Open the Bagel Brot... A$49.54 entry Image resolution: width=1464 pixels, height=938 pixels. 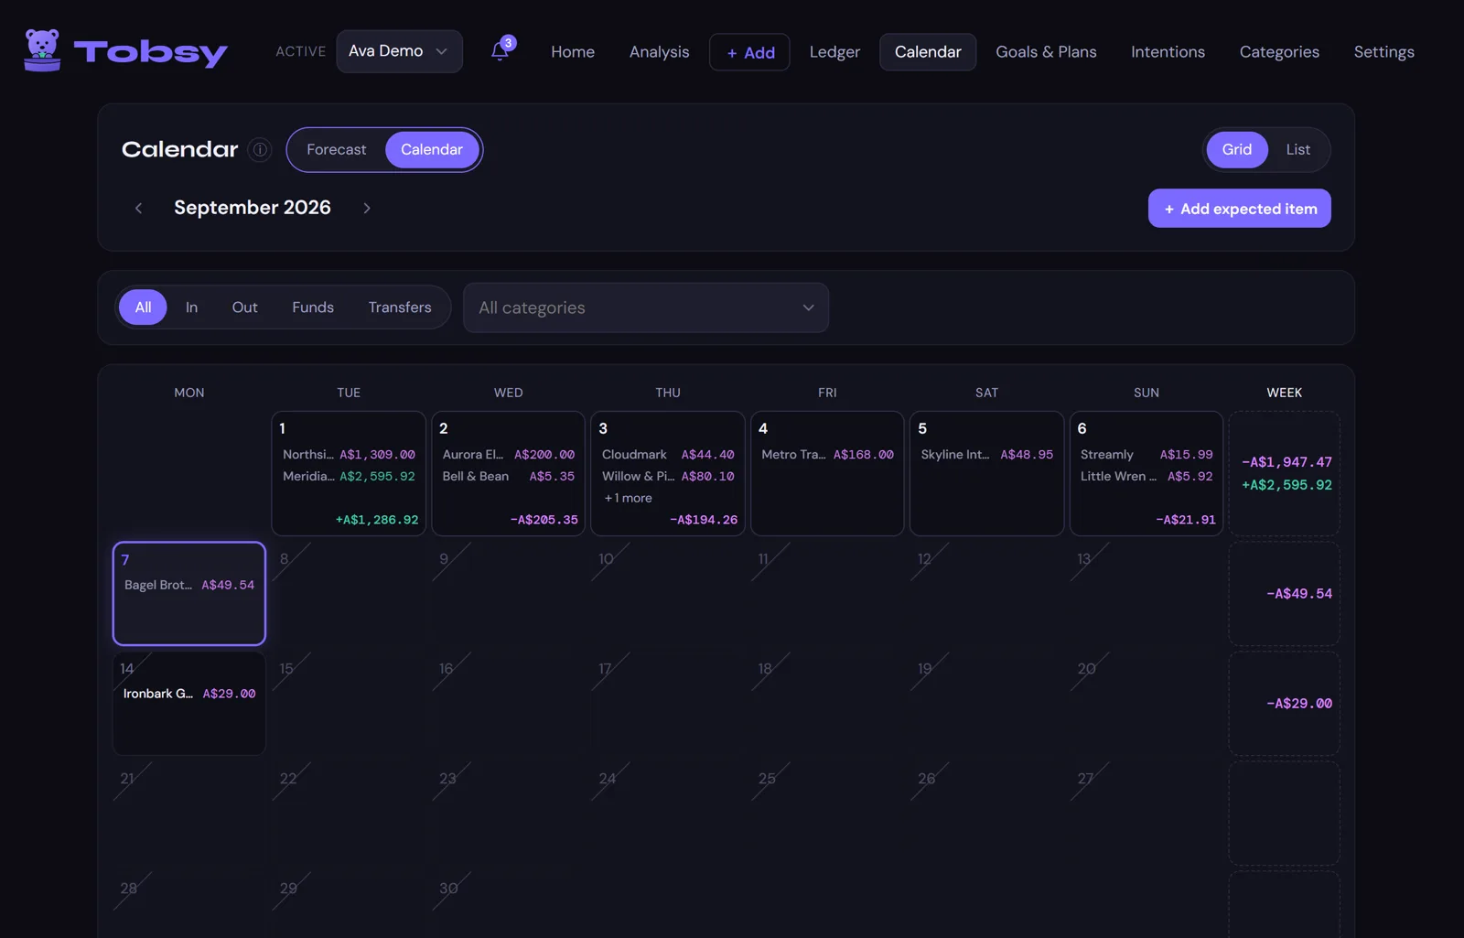tap(189, 586)
